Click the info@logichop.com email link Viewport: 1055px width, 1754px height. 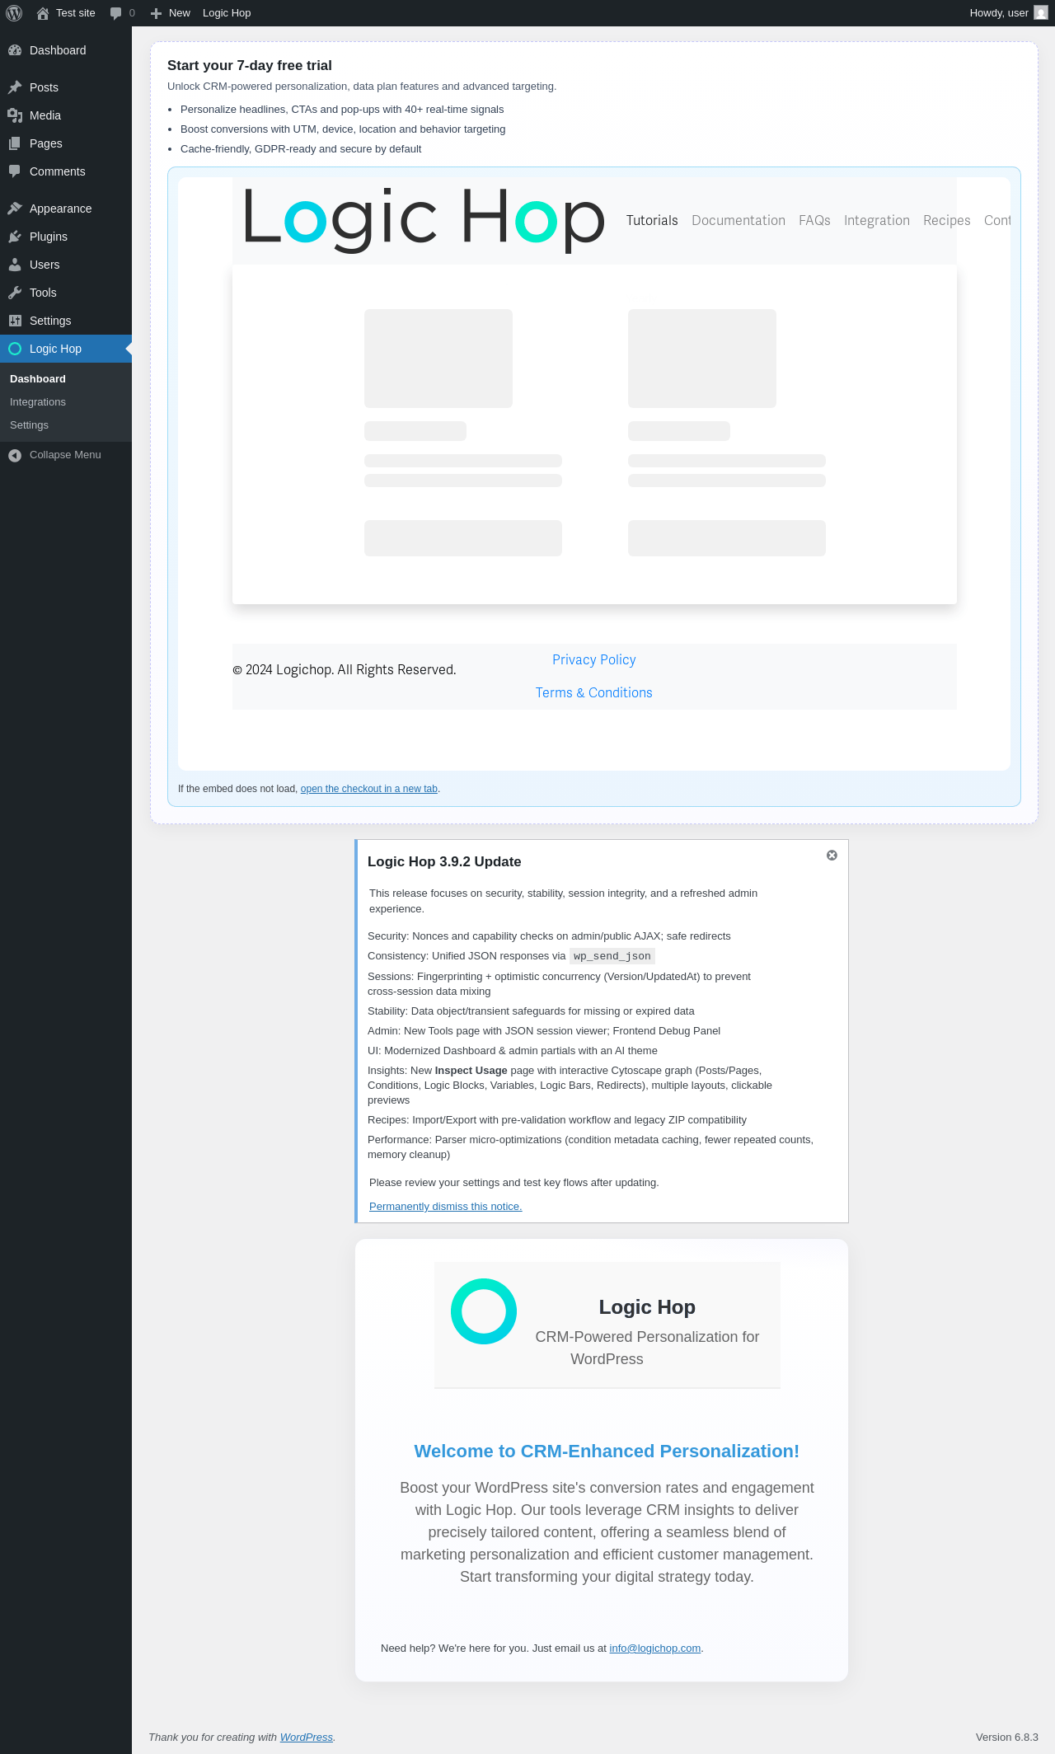point(655,1648)
